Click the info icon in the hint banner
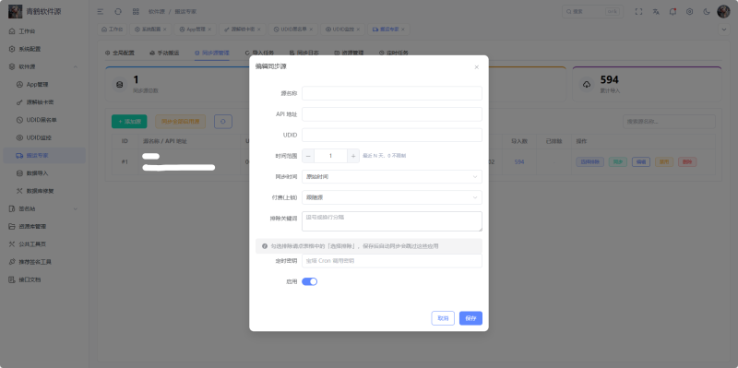The image size is (738, 368). [265, 246]
